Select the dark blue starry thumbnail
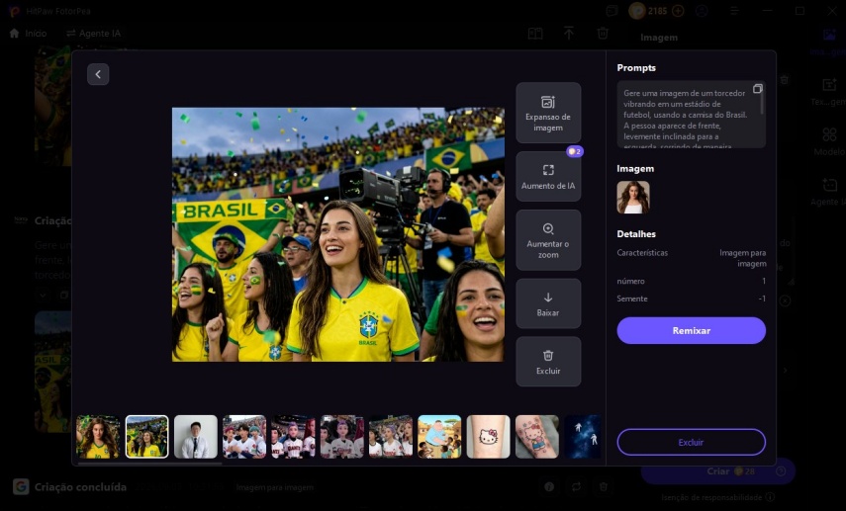The image size is (846, 511). pyautogui.click(x=582, y=437)
